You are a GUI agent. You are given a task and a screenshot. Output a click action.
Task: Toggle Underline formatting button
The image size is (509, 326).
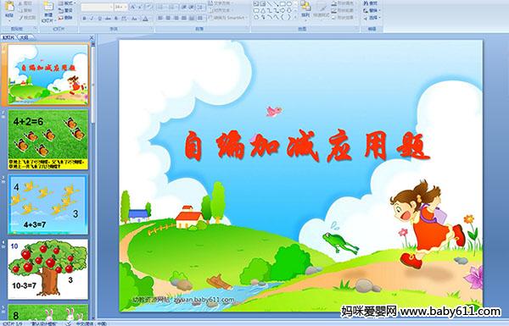(x=100, y=19)
